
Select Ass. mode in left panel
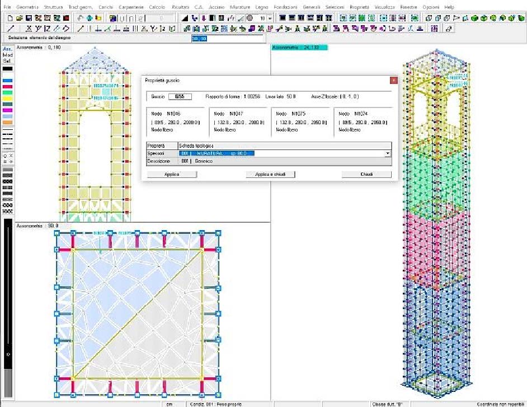[x=7, y=49]
